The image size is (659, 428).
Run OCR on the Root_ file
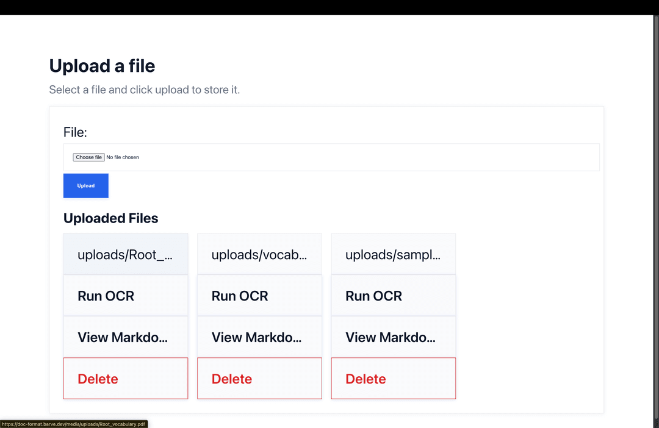(125, 296)
